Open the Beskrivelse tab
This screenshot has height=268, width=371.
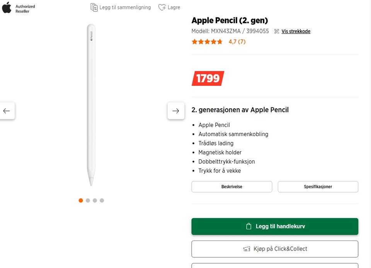pos(232,187)
